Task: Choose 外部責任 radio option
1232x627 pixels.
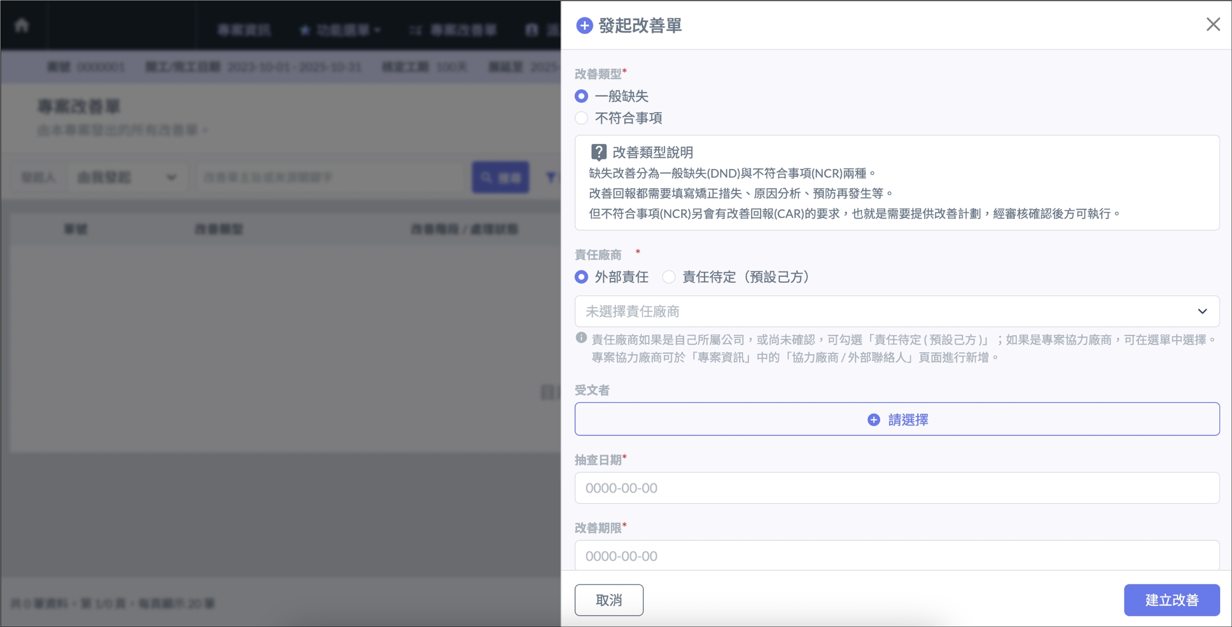Action: (x=581, y=277)
